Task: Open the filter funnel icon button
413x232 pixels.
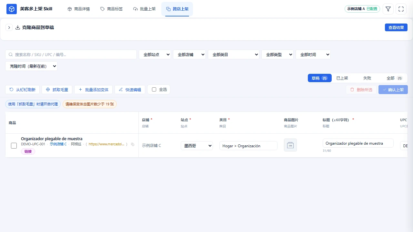Action: tap(388, 9)
